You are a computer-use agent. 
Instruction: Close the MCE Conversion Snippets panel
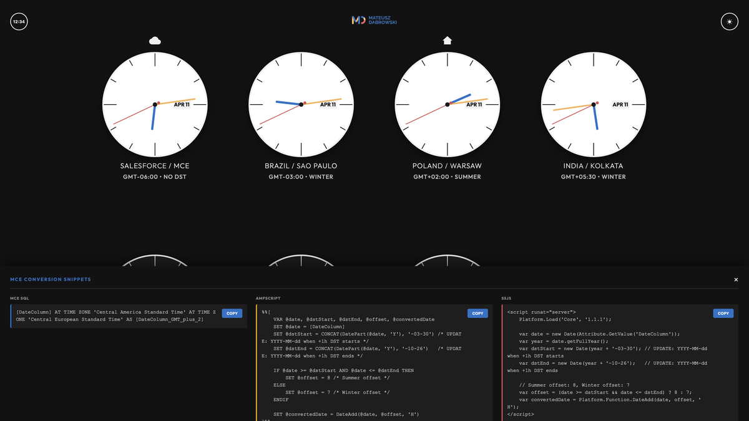click(x=736, y=280)
